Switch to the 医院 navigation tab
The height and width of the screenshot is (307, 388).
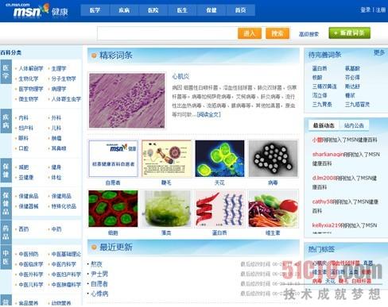tap(153, 10)
